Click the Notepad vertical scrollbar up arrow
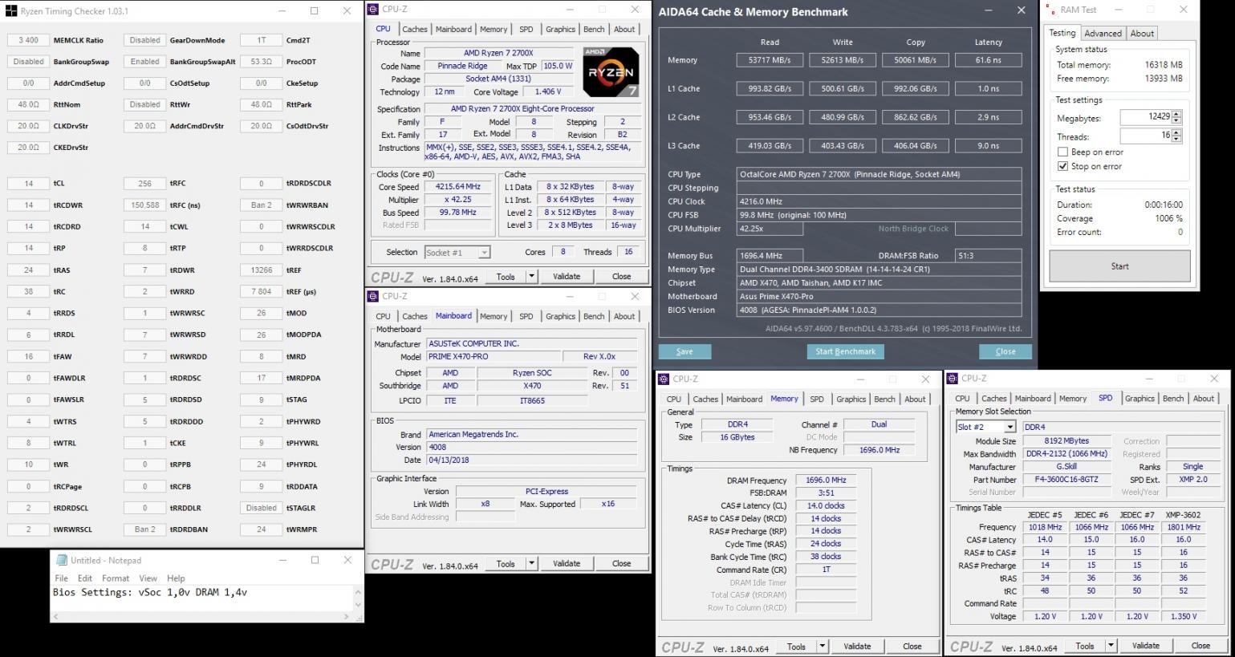Screen dimensions: 1235x657 pyautogui.click(x=359, y=592)
